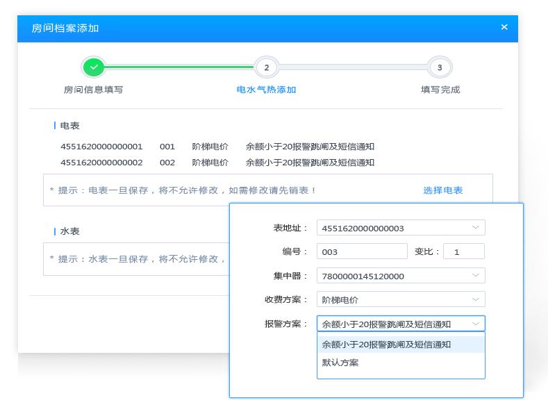Select step 2 circle in progress bar
548x414 pixels.
(266, 67)
